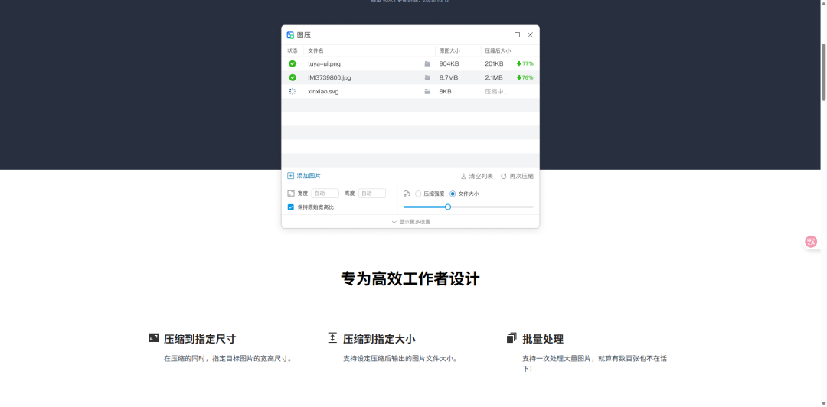Click scrollbar down arrow at page bottom
Viewport: 827px width, 407px height.
(823, 403)
